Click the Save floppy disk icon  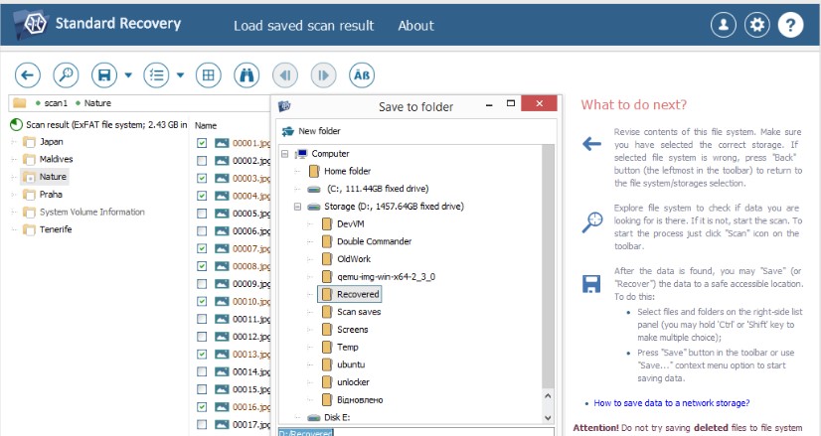(102, 74)
